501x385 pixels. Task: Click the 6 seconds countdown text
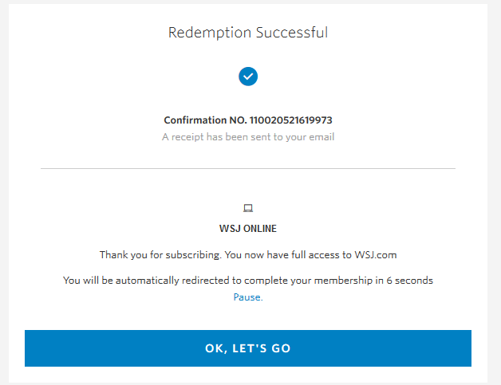pyautogui.click(x=409, y=281)
